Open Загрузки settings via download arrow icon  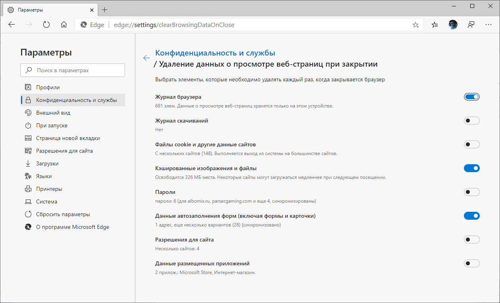[28, 163]
